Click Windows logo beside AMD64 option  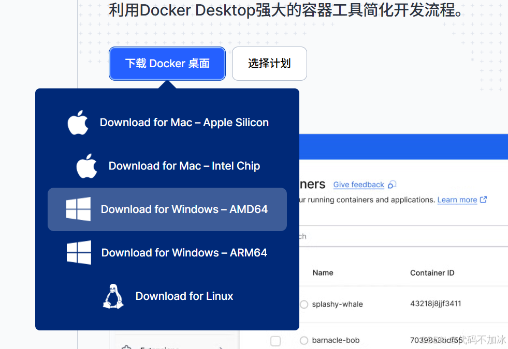(78, 209)
